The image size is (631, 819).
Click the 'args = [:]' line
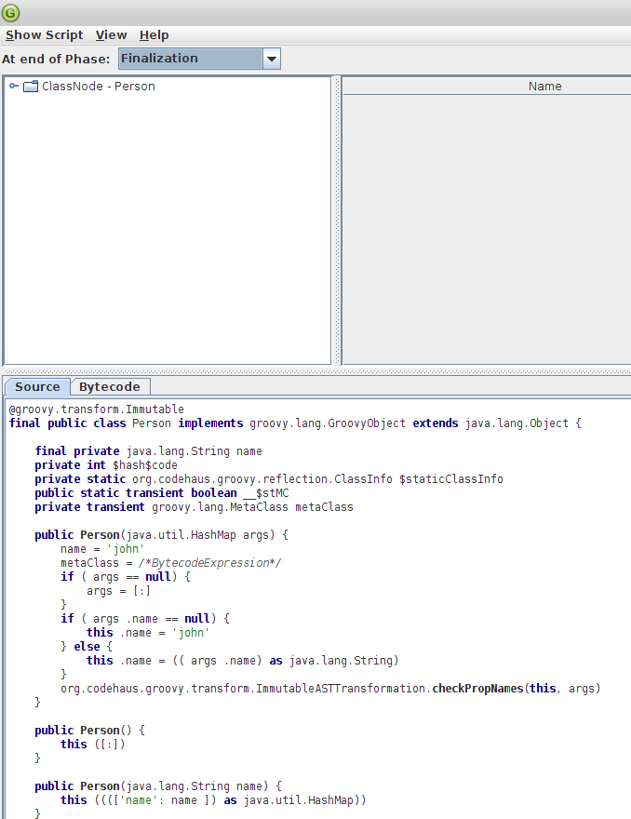click(x=118, y=591)
